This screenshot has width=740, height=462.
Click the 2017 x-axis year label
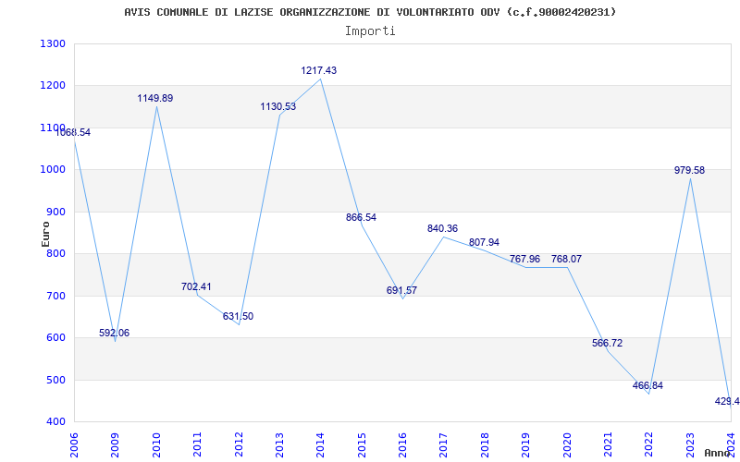coord(444,444)
